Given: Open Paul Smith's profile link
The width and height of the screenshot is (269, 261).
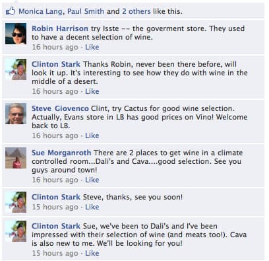Looking at the screenshot, I should click(x=86, y=11).
